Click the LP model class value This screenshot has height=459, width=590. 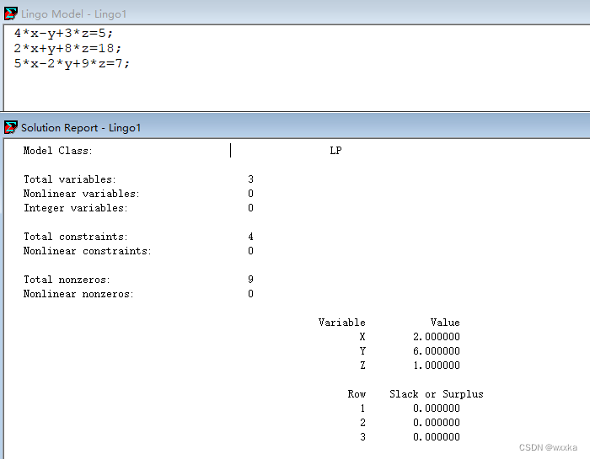pos(335,151)
